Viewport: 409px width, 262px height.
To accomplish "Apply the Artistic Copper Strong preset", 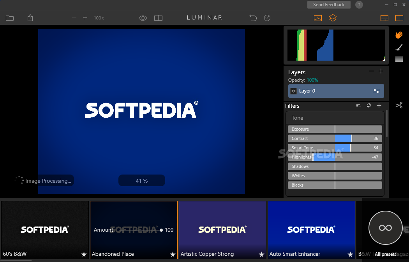I will (222, 230).
